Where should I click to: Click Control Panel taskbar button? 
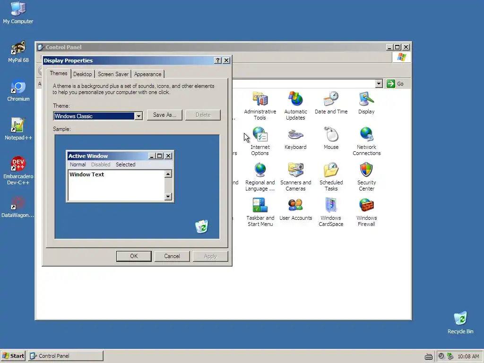(x=66, y=356)
